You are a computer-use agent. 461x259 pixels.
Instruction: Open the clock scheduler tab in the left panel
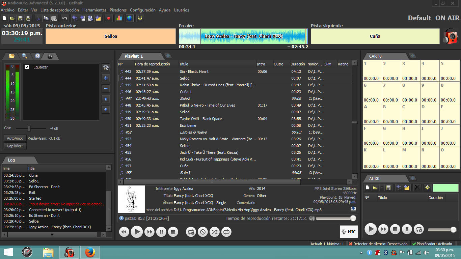point(37,56)
